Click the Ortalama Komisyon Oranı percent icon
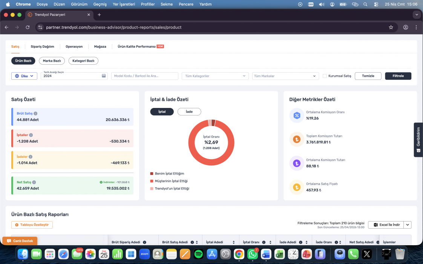 pyautogui.click(x=297, y=115)
